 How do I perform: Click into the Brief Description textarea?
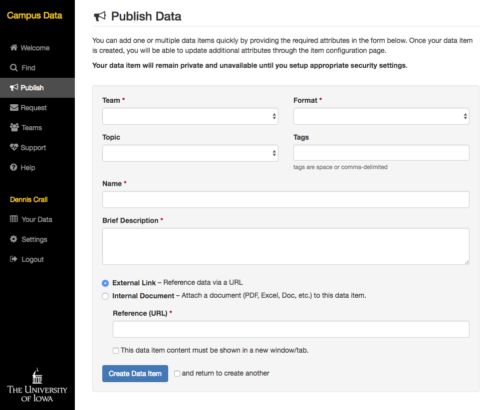pyautogui.click(x=285, y=246)
